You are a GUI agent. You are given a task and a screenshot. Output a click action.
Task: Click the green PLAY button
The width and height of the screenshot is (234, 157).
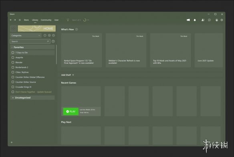tap(71, 112)
